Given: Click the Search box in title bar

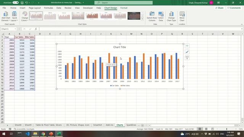Looking at the screenshot, I should click(124, 3).
